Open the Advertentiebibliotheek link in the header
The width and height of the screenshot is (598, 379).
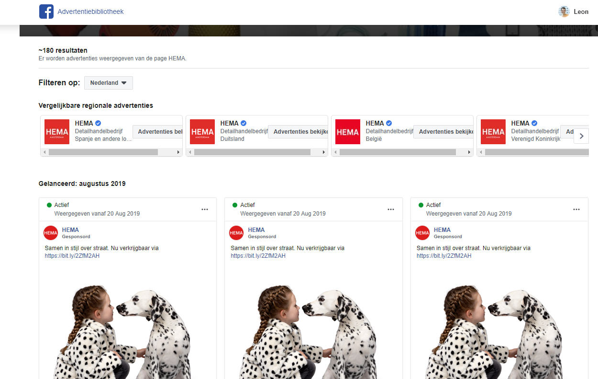tap(90, 11)
